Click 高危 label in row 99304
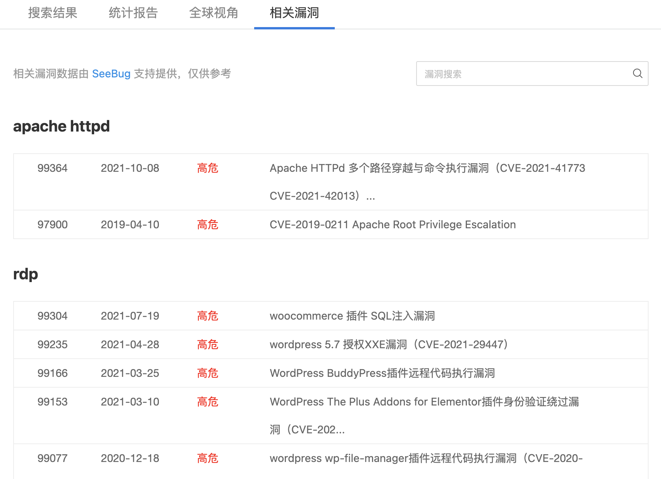The image size is (661, 479). 208,316
